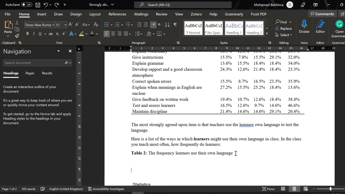The height and width of the screenshot is (194, 345).
Task: Click the Cut scissors icon
Action: [17, 23]
